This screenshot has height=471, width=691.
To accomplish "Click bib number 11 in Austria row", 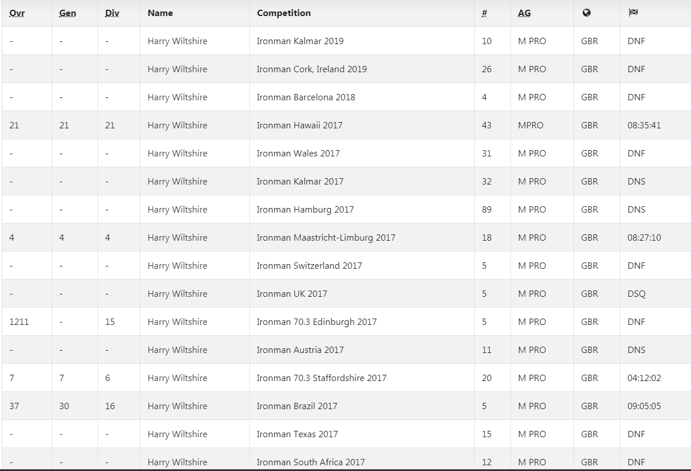I will [486, 350].
